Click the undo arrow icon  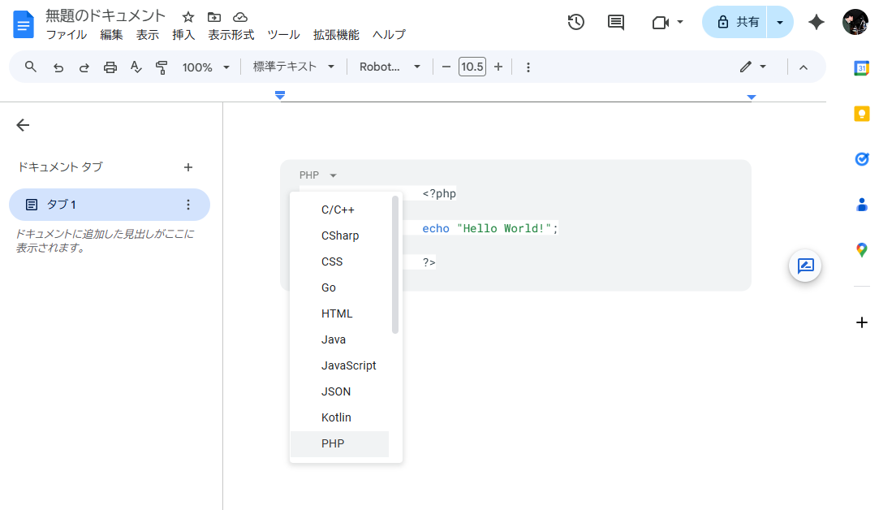click(x=58, y=67)
